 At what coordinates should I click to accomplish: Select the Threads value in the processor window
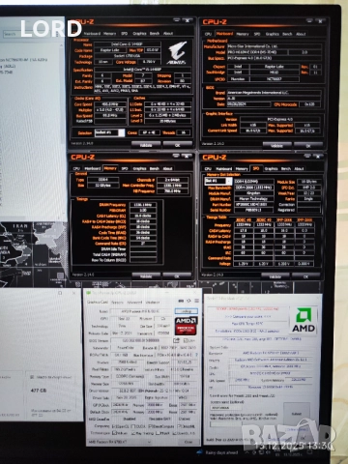click(183, 132)
